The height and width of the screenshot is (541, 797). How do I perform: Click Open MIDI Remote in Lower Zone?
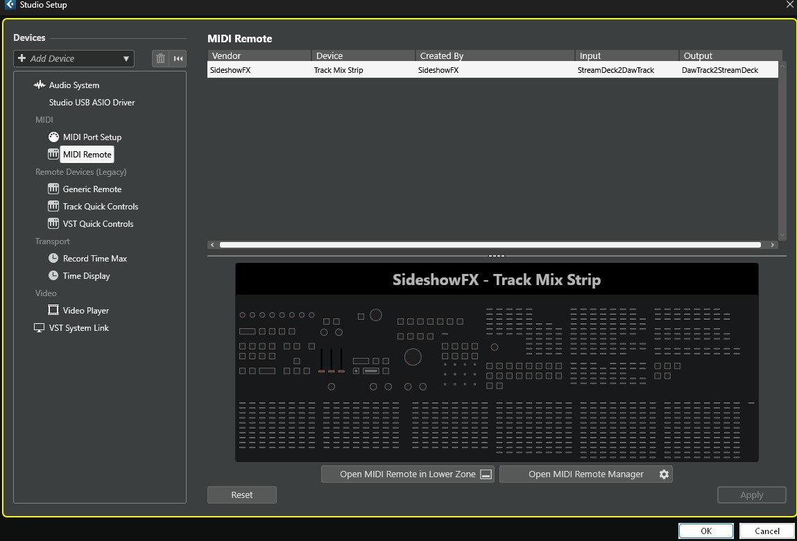tap(407, 474)
